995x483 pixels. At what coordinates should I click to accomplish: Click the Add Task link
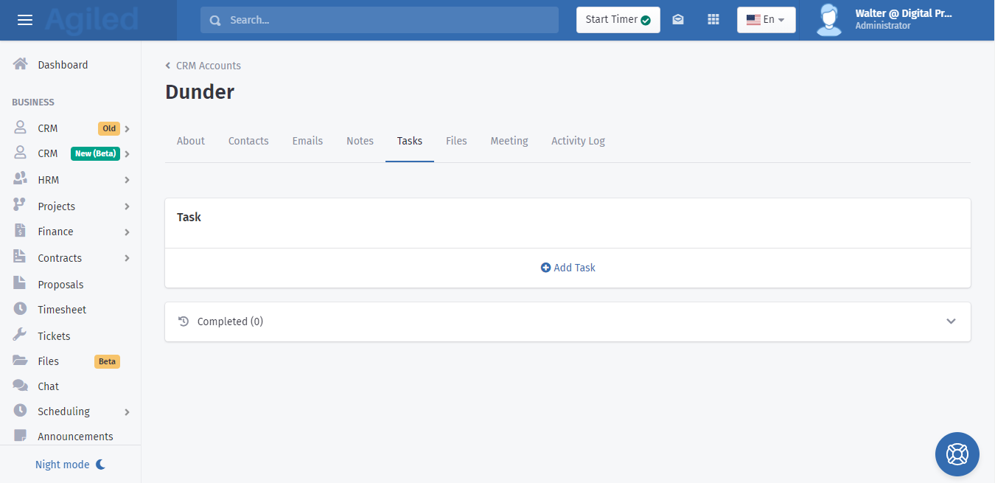click(x=568, y=268)
